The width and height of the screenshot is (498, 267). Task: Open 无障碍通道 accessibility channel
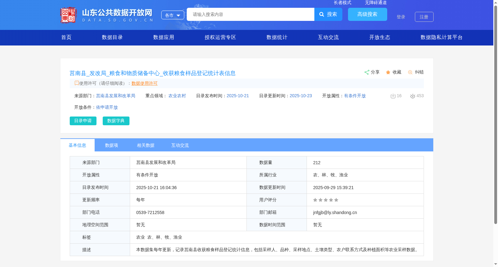click(376, 2)
